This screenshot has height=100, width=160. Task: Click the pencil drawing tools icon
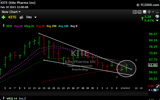pos(158,86)
